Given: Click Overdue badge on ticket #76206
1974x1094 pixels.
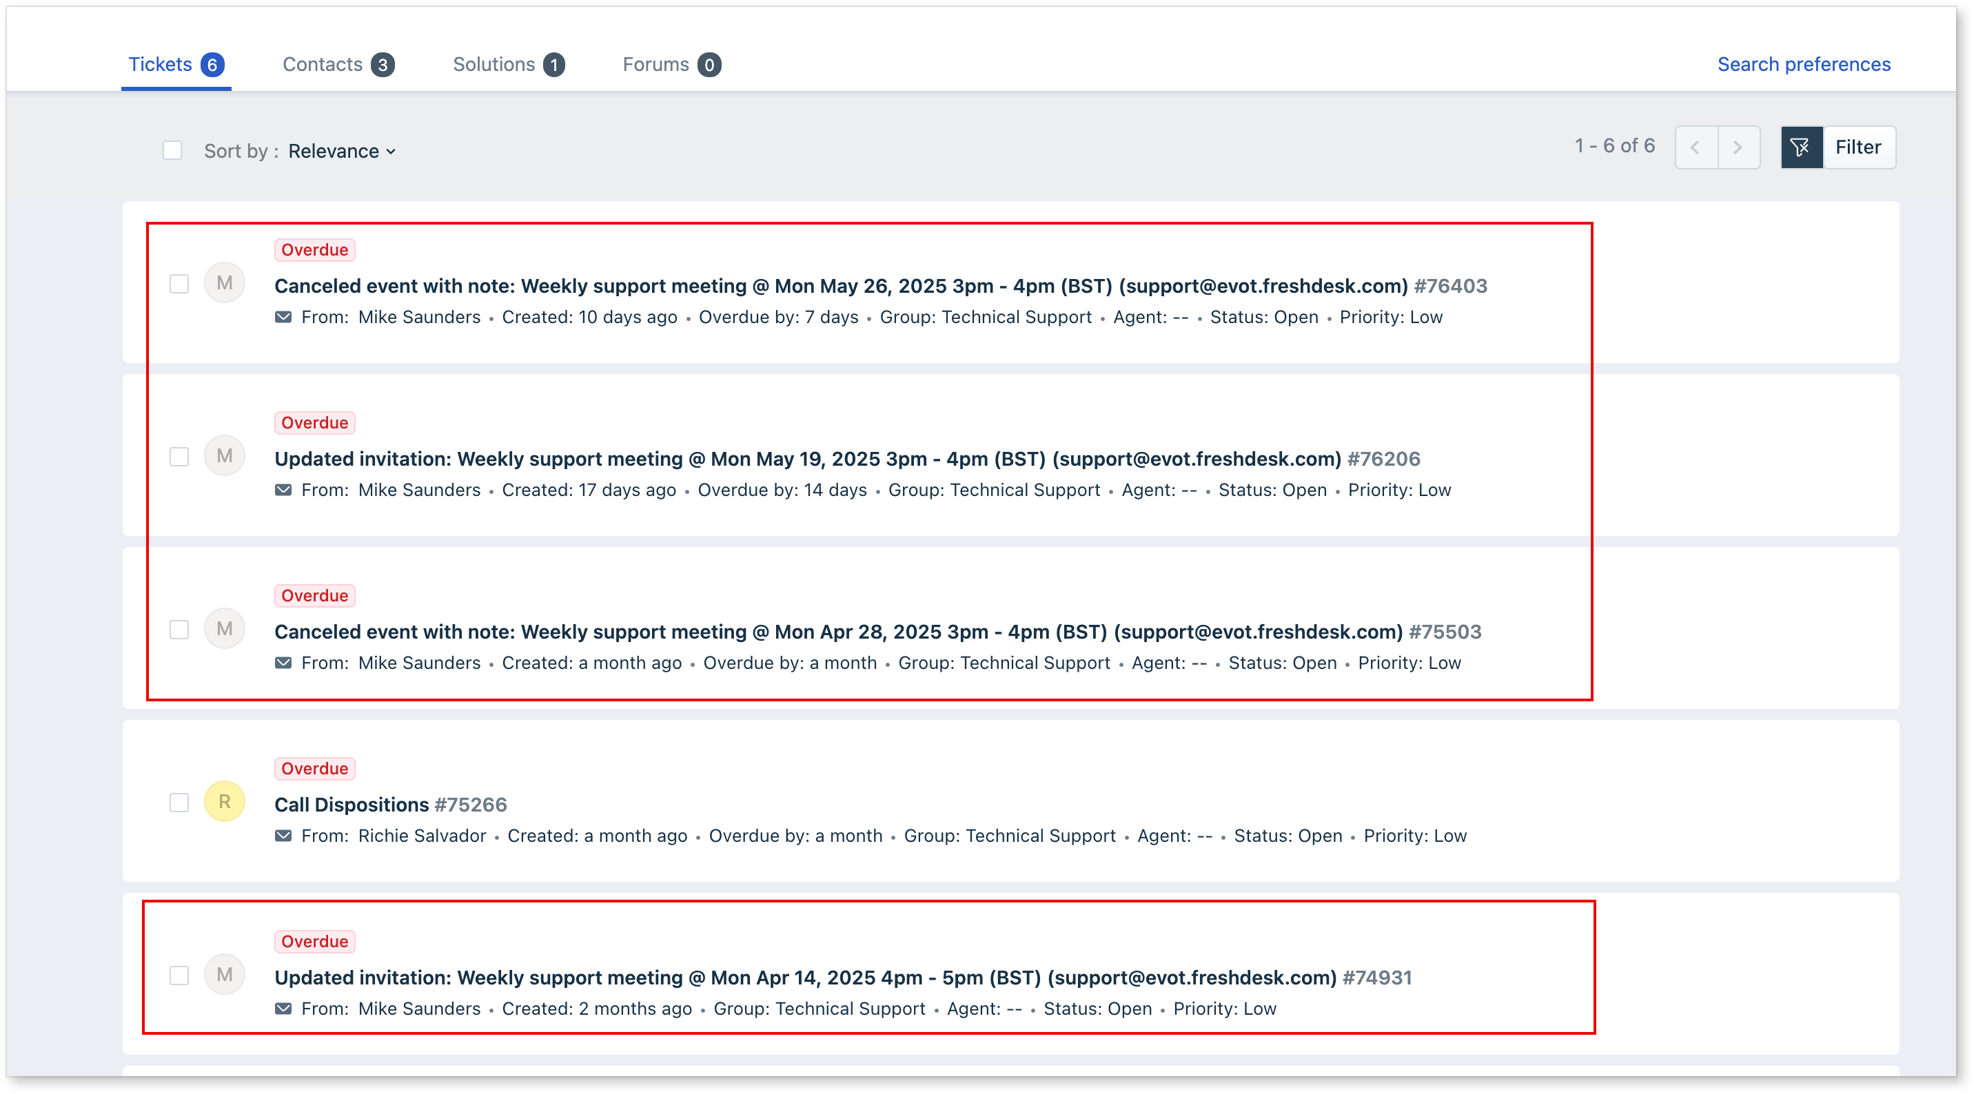Looking at the screenshot, I should [314, 423].
